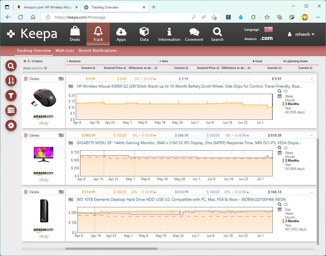Open the sort options in the left sidebar
The height and width of the screenshot is (256, 326).
click(x=11, y=81)
